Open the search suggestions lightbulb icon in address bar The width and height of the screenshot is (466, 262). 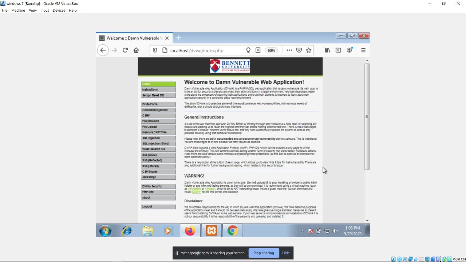click(249, 50)
